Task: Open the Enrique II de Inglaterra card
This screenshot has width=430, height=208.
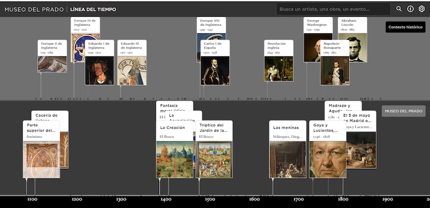Action: pos(52,56)
